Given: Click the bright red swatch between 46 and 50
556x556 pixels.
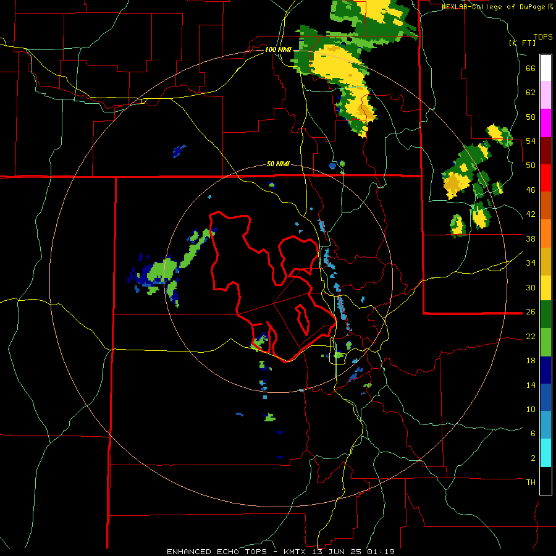Looking at the screenshot, I should tap(545, 178).
